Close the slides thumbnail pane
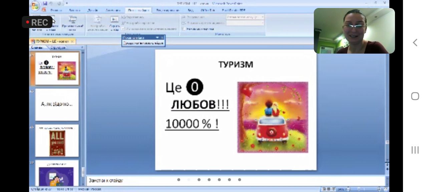Image resolution: width=427 pixels, height=192 pixels. tap(83, 48)
